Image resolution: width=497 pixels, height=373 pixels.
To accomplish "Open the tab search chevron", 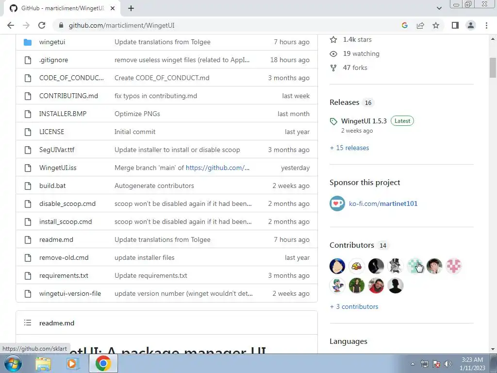I will 439,8.
